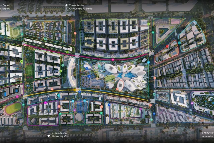Screen dimensions: 214x143
Task: Select green marker 17 in the villa cluster
Action: 45,39
